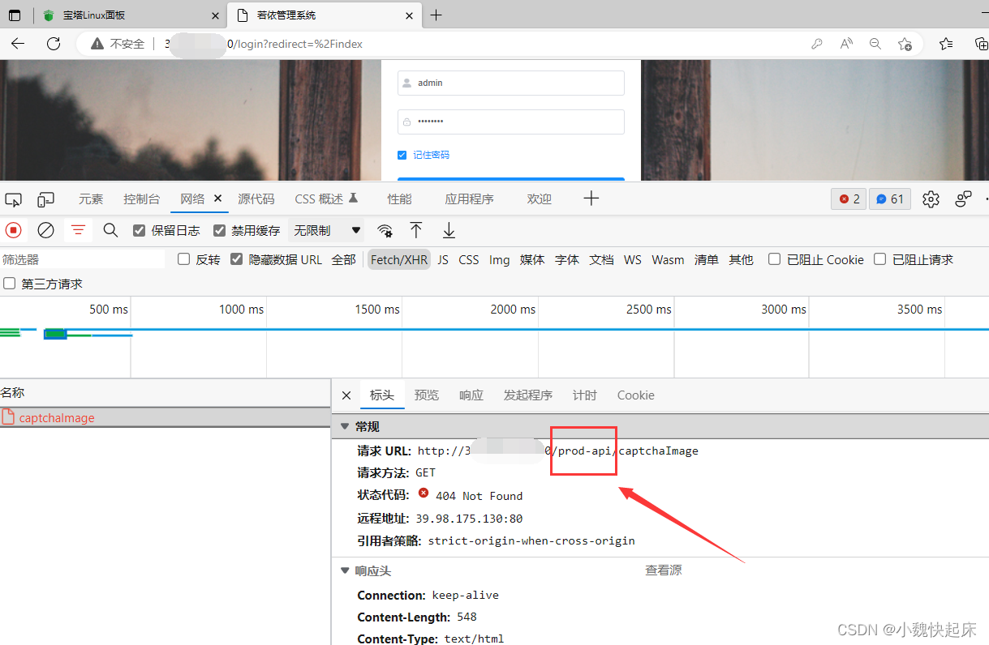Enable the 反转 filter checkbox
989x645 pixels.
click(183, 259)
